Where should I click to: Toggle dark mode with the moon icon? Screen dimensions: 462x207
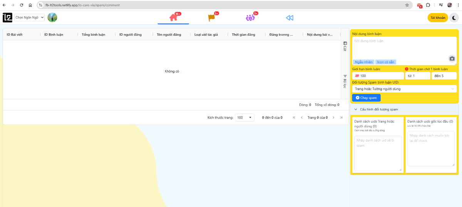(454, 18)
